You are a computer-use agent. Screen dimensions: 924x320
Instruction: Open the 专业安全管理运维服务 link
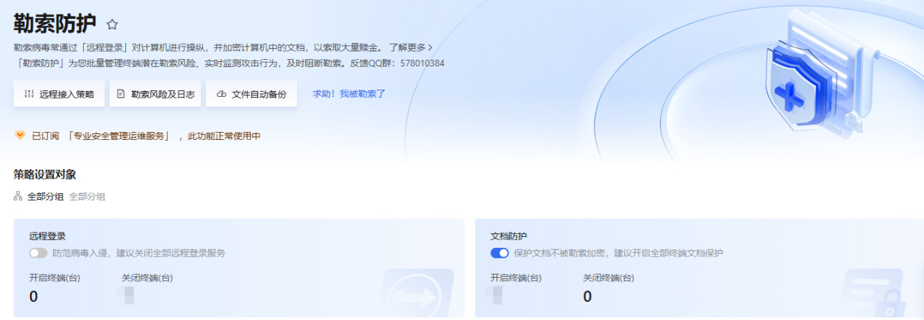(x=119, y=136)
